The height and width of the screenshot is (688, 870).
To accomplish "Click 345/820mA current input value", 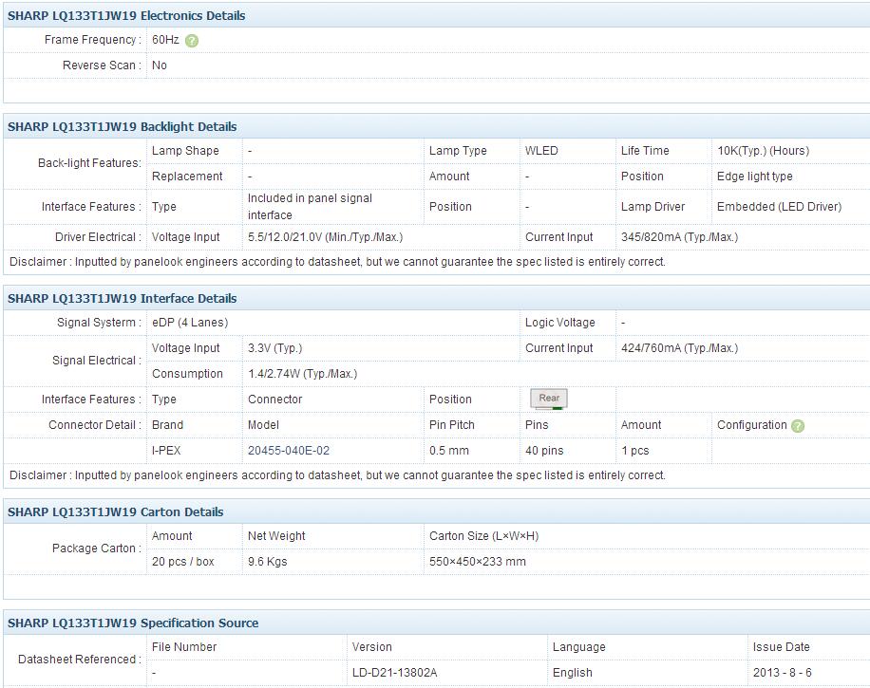I will [x=680, y=237].
